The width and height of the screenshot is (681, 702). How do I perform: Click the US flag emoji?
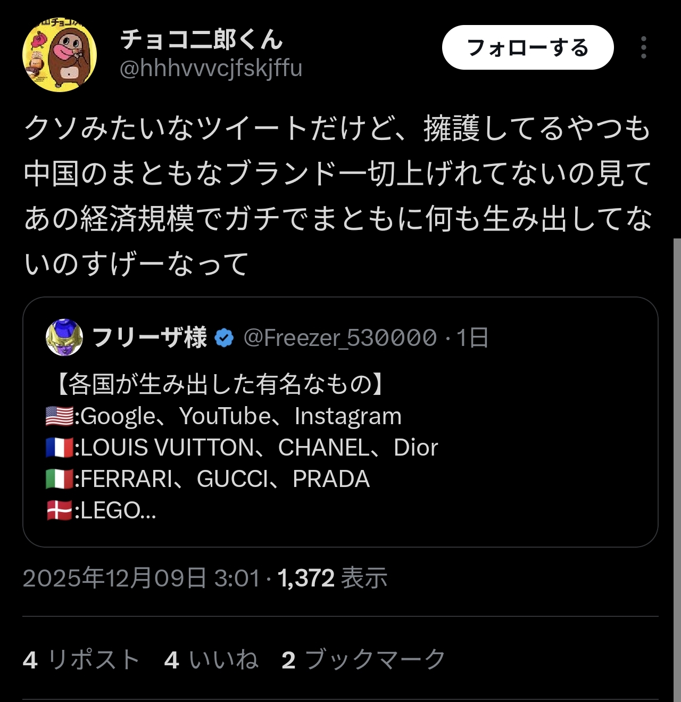click(60, 416)
